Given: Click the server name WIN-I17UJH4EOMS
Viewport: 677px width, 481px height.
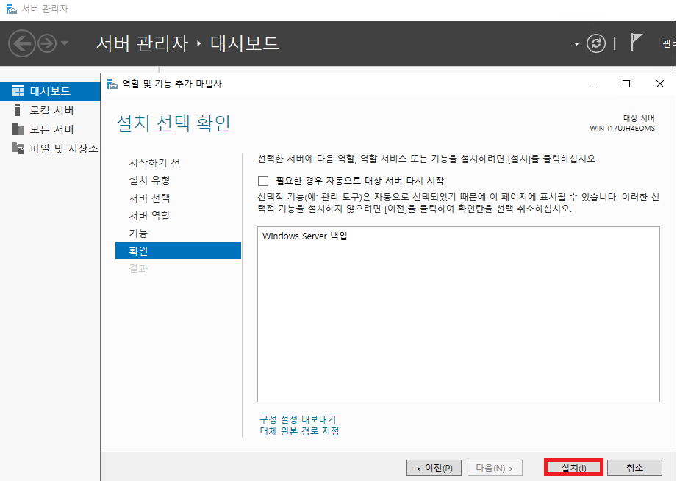Looking at the screenshot, I should [x=622, y=128].
